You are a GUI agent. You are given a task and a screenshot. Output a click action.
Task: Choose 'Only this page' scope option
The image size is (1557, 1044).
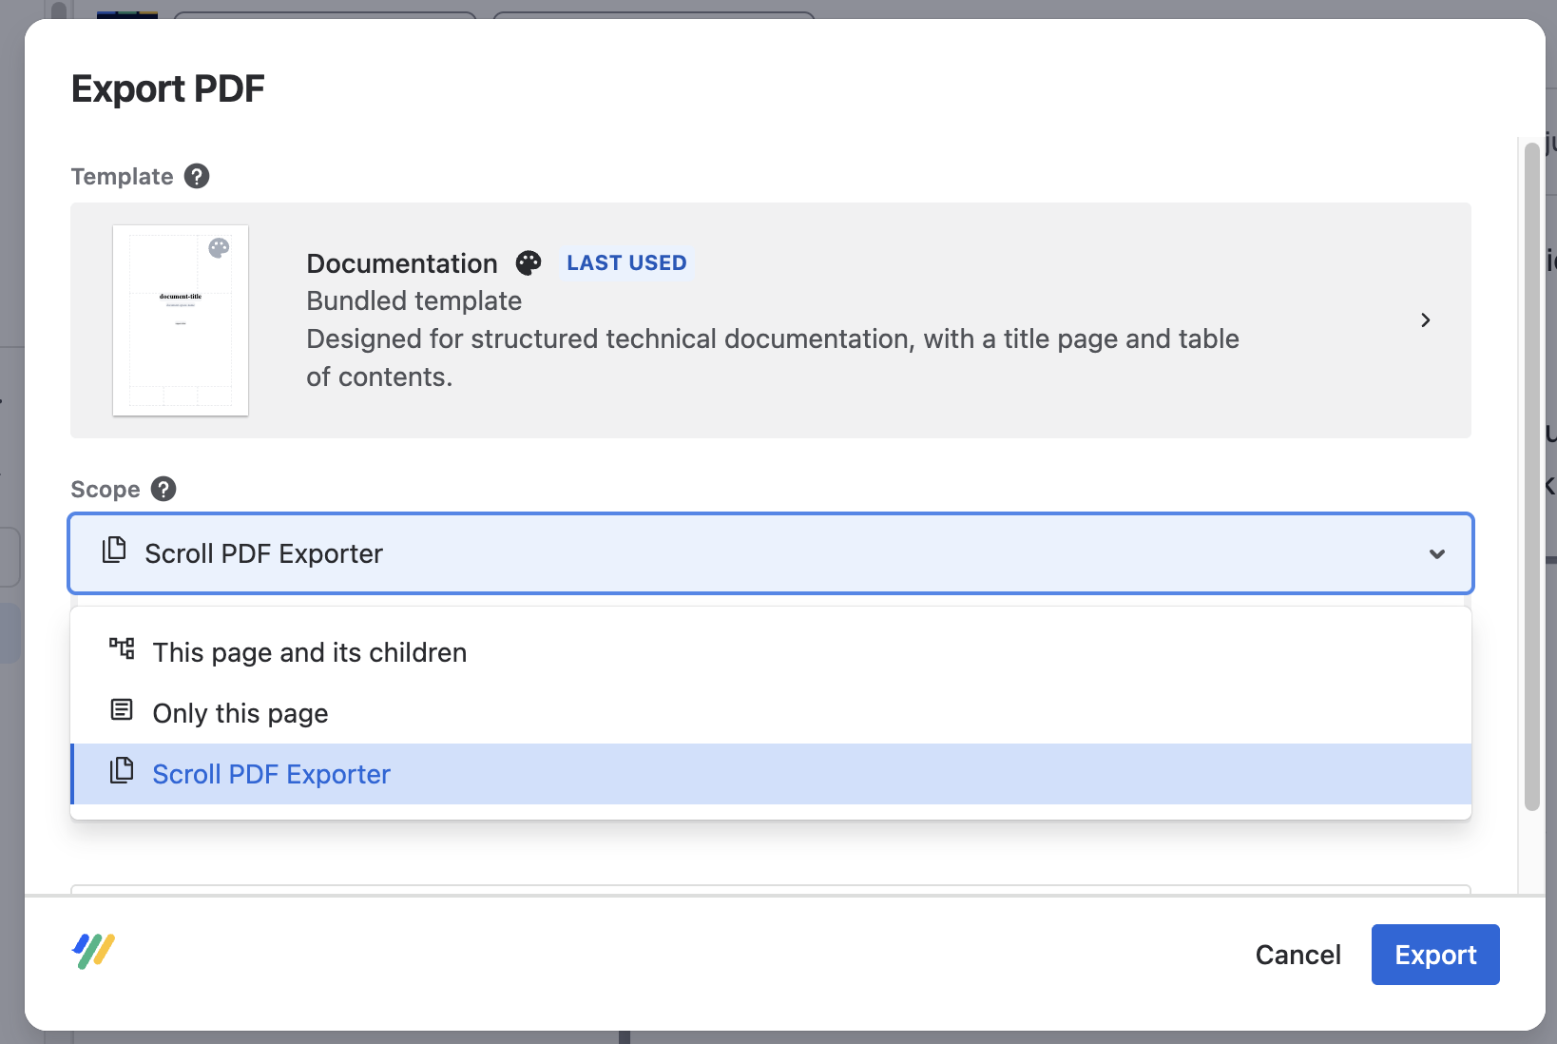coord(771,713)
